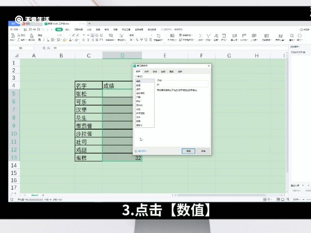Open the Border tab in the Format Cells dialog
Viewport: 311px width, 233px height.
[x=163, y=71]
